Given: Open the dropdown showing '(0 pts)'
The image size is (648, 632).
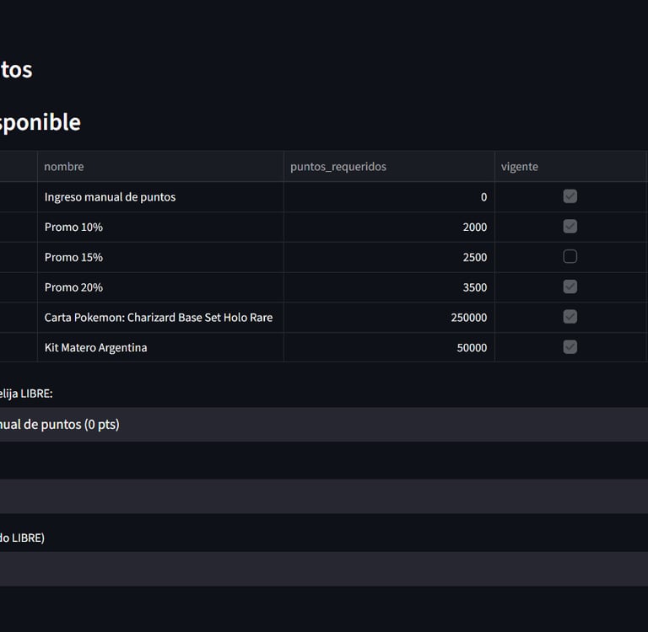Looking at the screenshot, I should click(321, 425).
